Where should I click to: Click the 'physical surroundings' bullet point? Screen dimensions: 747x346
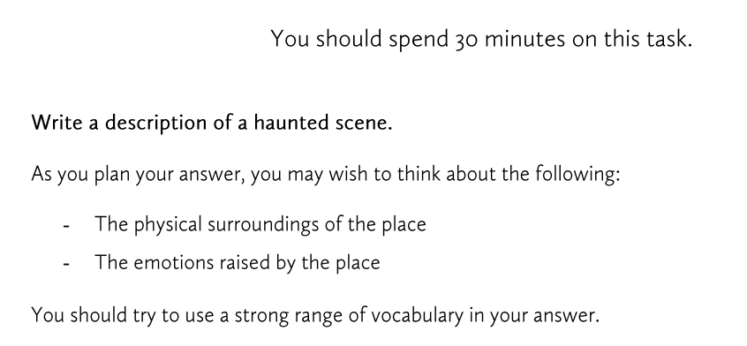260,225
